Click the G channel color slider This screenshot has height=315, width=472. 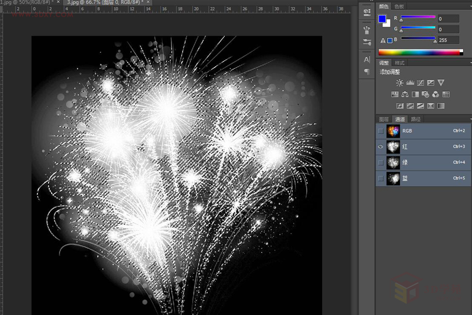click(418, 28)
